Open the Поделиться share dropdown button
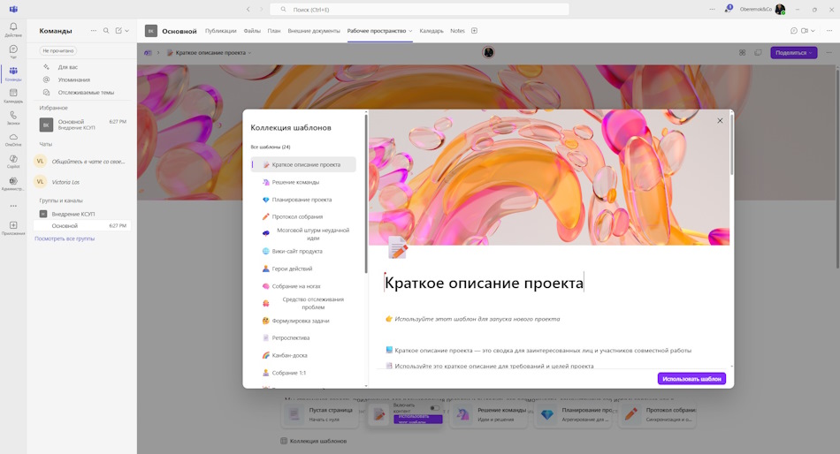This screenshot has width=840, height=454. coord(794,52)
